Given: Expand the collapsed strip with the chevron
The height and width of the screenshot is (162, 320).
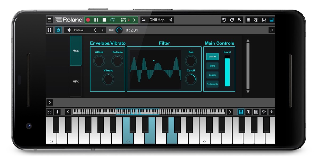Looking at the screenshot, I should tap(50, 102).
